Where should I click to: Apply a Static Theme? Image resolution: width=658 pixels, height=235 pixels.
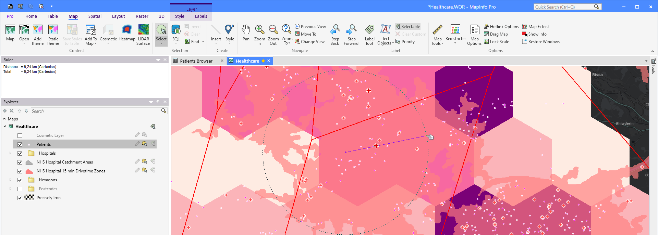[x=53, y=35]
